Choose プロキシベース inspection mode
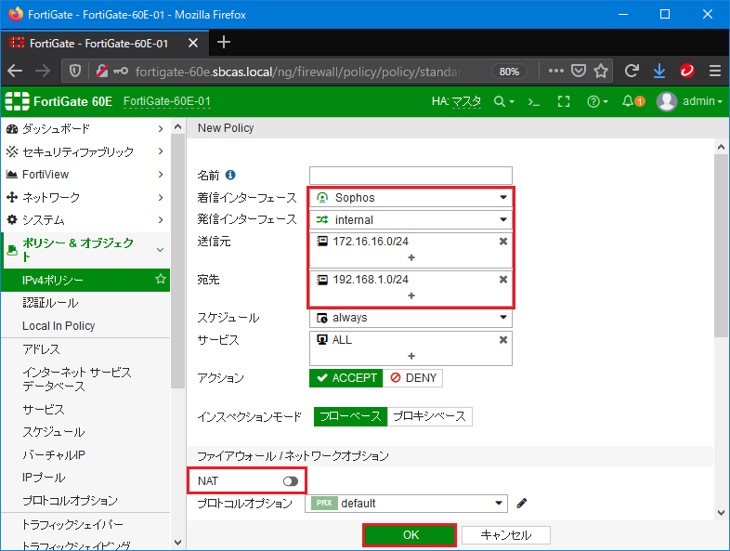 (x=429, y=416)
